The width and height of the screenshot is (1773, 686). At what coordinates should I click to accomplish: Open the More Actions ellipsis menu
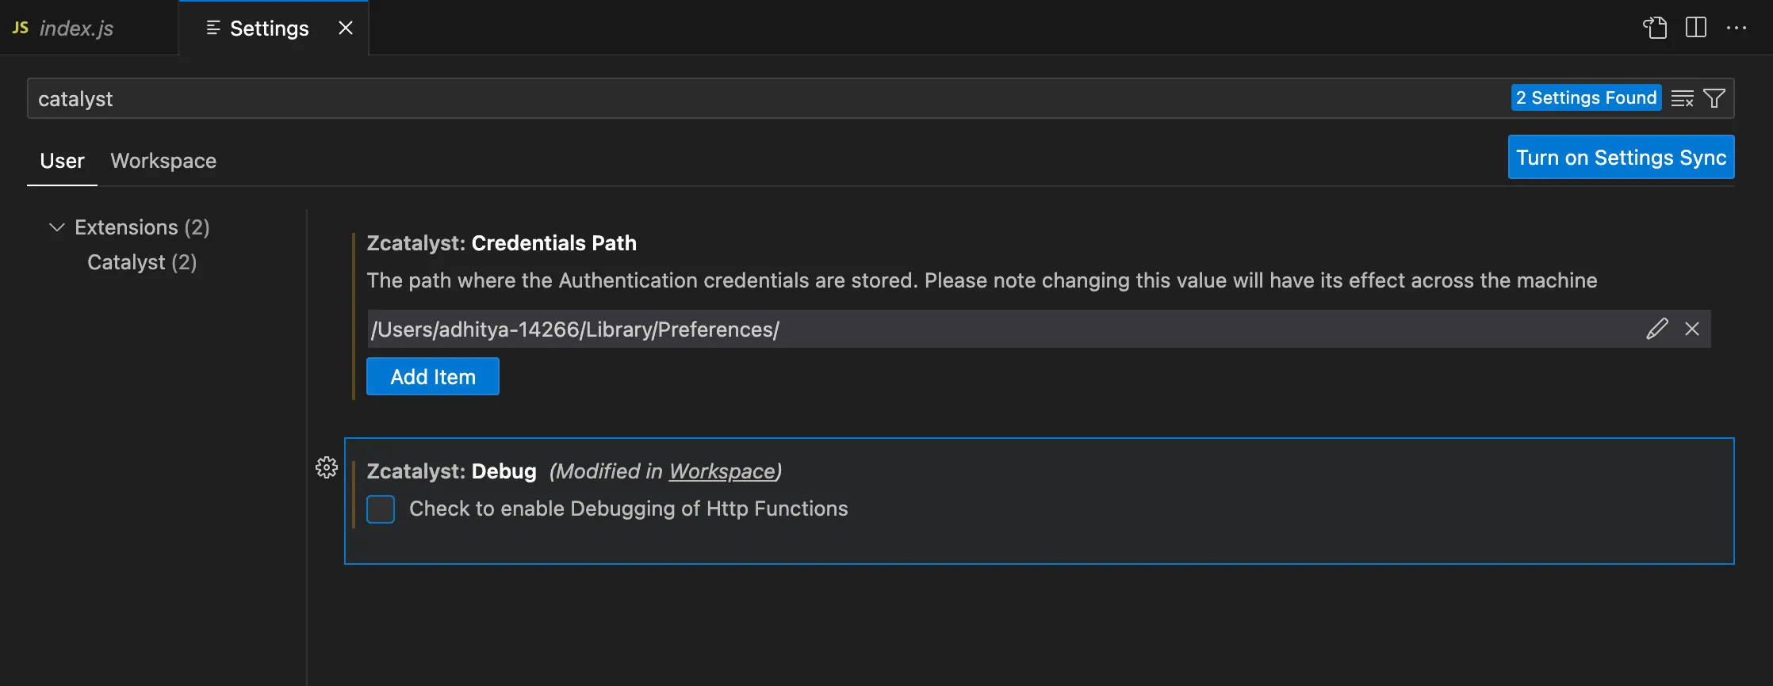(x=1737, y=28)
